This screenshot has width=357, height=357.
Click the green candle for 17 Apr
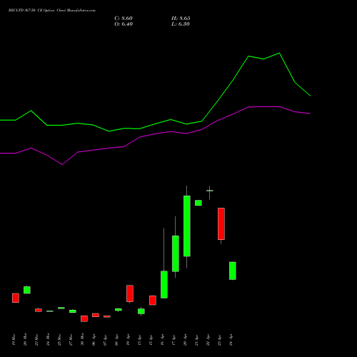pyautogui.click(x=176, y=253)
